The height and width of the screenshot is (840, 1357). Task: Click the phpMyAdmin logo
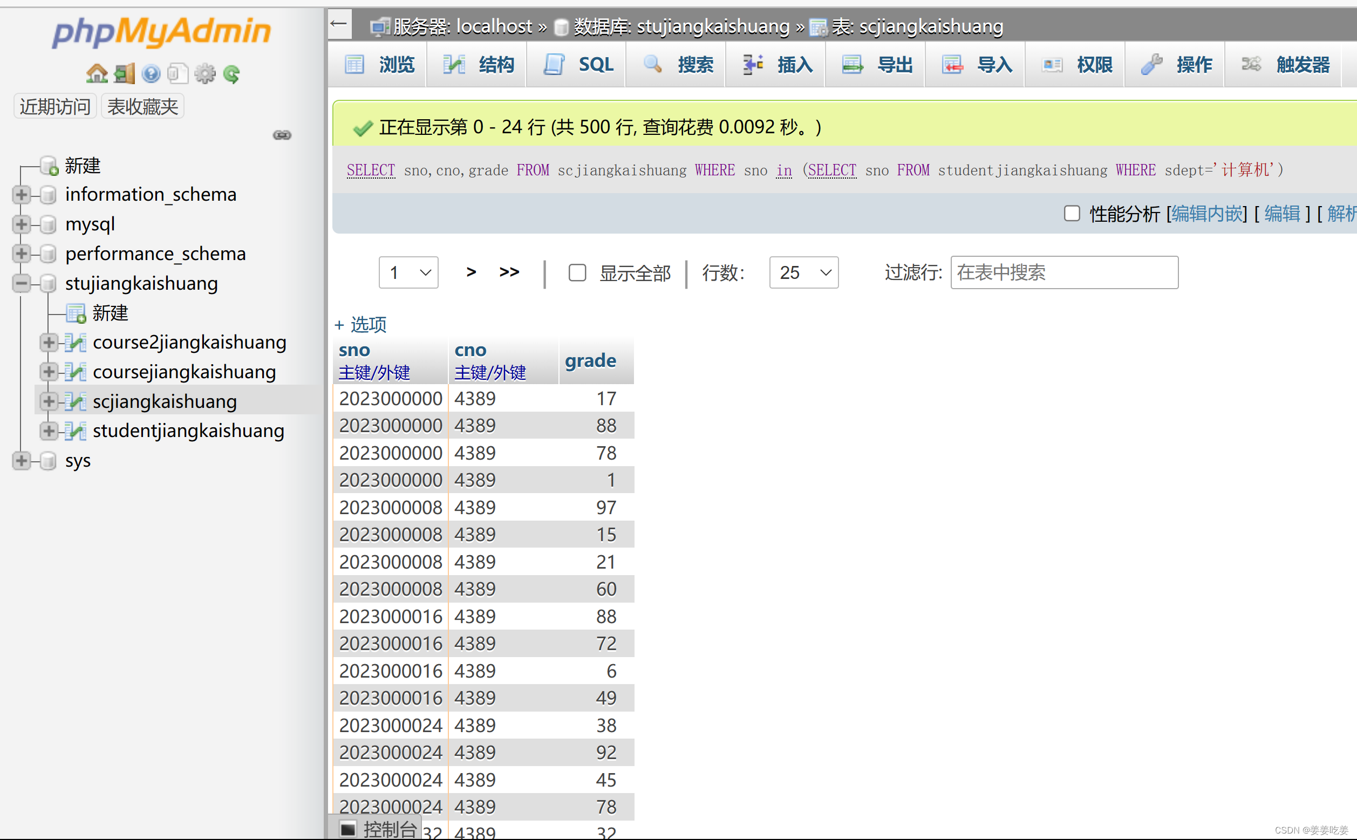[x=161, y=32]
